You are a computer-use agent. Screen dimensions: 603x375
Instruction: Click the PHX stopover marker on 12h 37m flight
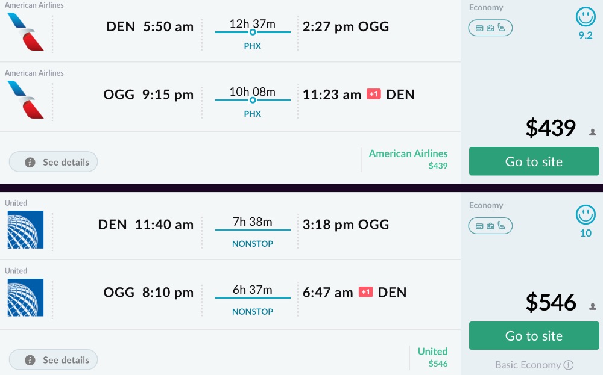(x=253, y=33)
